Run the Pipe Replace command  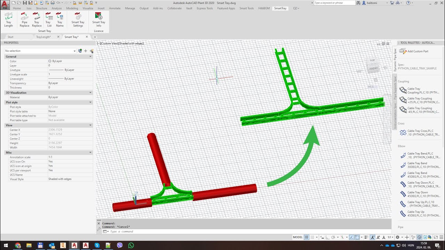[x=24, y=19]
